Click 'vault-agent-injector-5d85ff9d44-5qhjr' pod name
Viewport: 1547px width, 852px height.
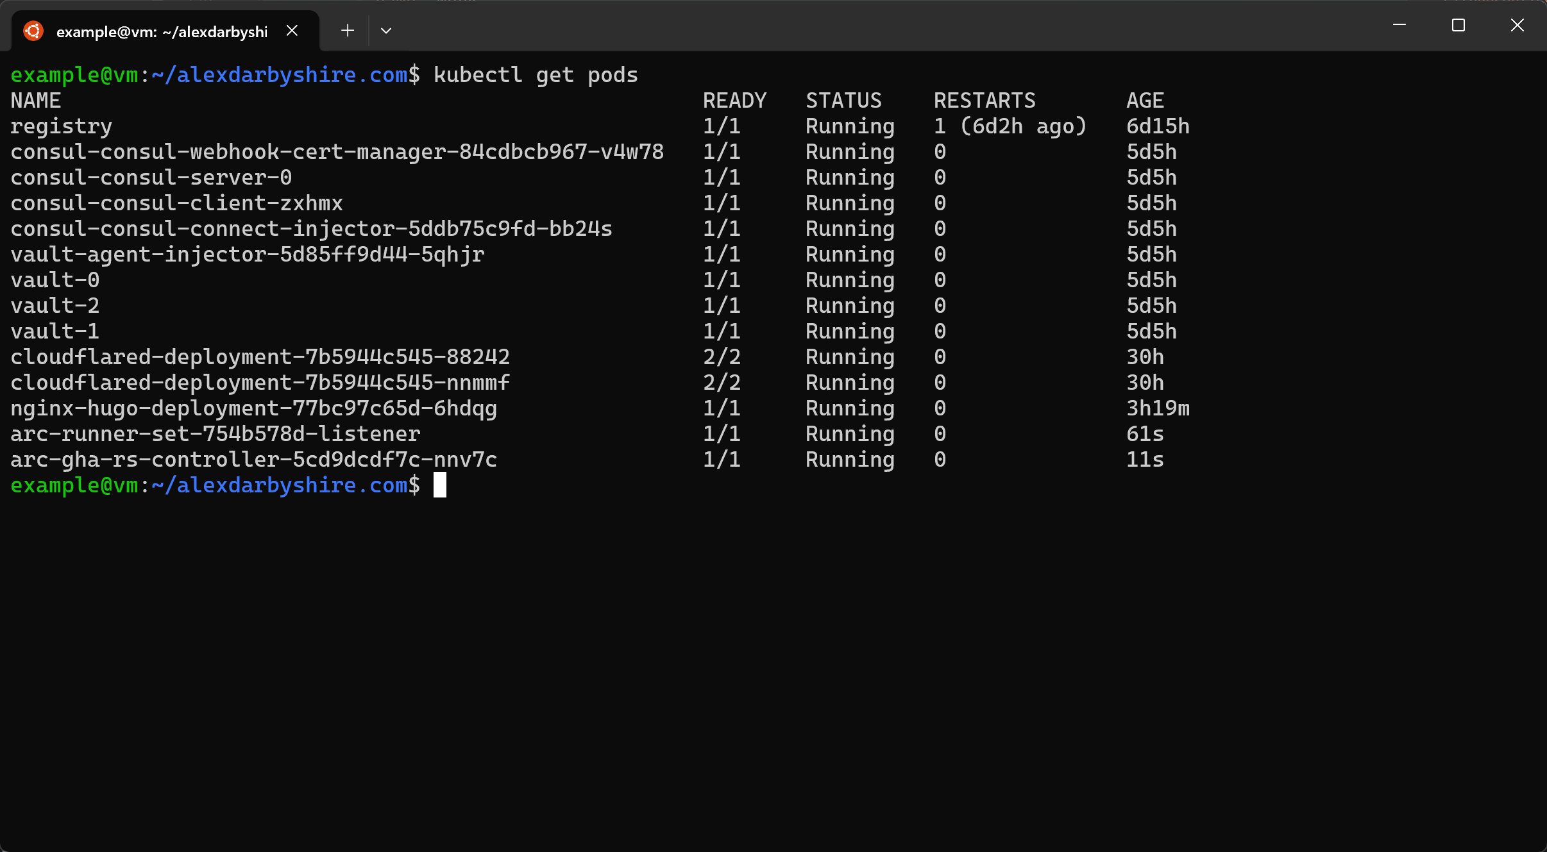(248, 255)
